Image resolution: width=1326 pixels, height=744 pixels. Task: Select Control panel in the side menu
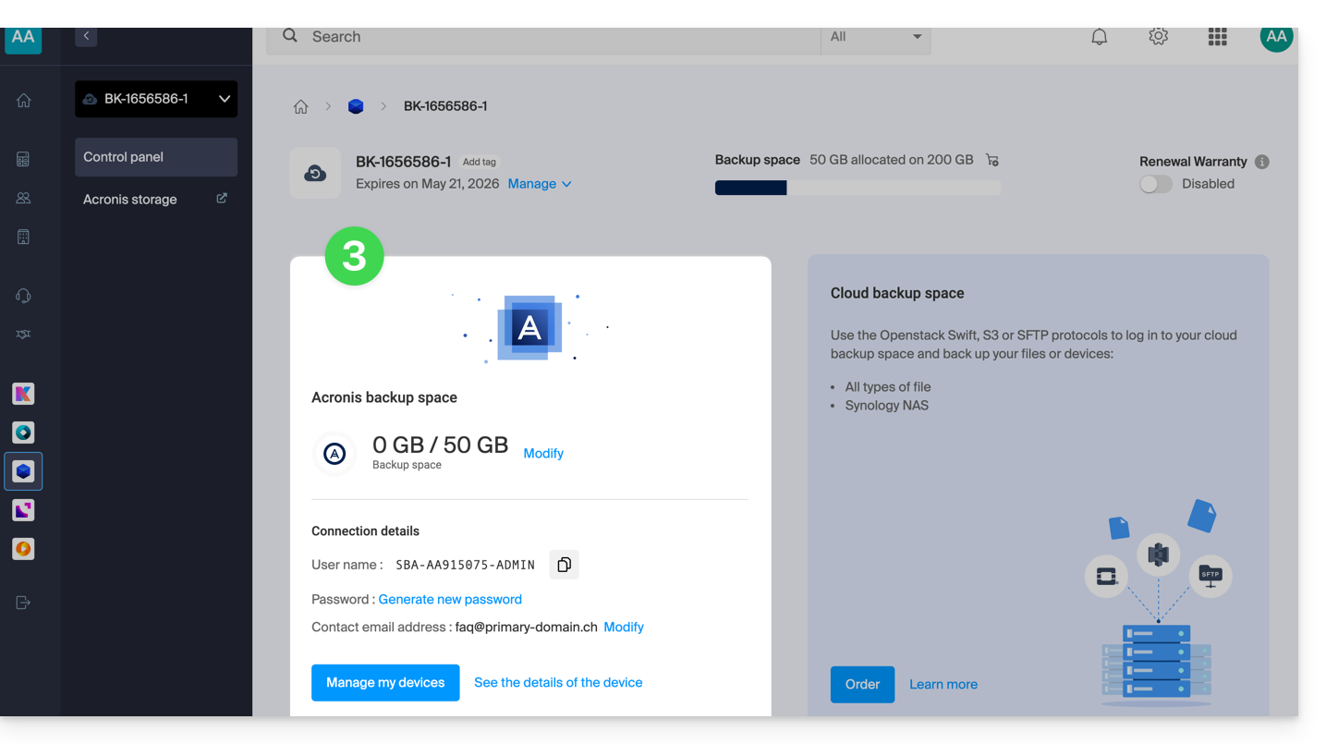coord(155,157)
